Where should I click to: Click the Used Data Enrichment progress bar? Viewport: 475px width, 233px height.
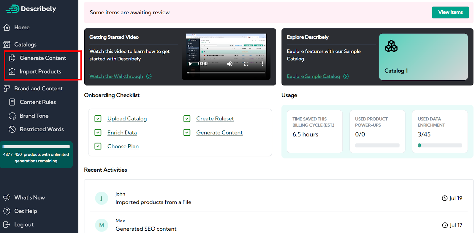(x=440, y=145)
